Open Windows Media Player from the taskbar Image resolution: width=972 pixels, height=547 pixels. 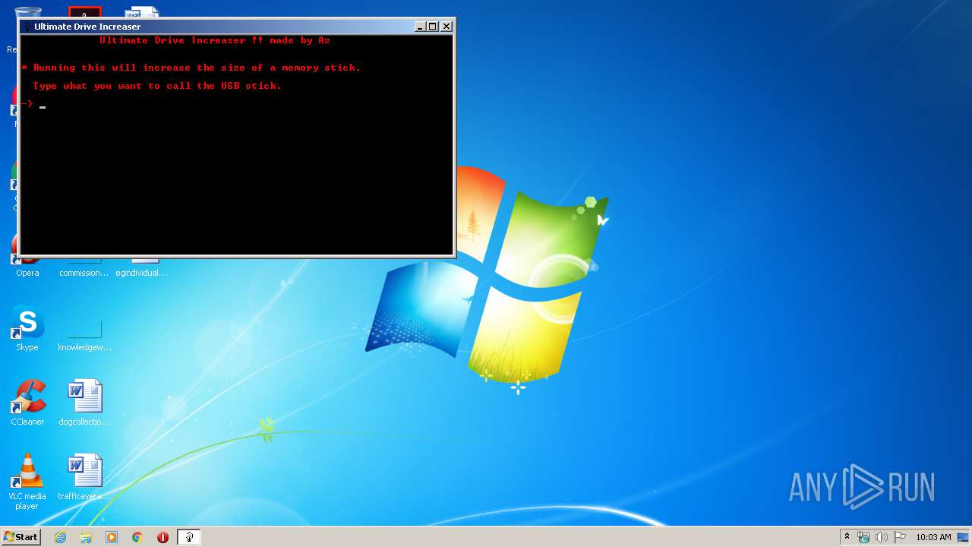coord(112,537)
